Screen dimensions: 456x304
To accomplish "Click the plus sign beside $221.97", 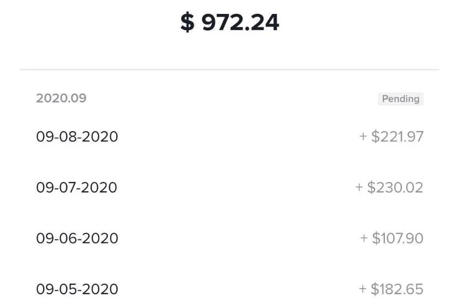I will [x=363, y=137].
